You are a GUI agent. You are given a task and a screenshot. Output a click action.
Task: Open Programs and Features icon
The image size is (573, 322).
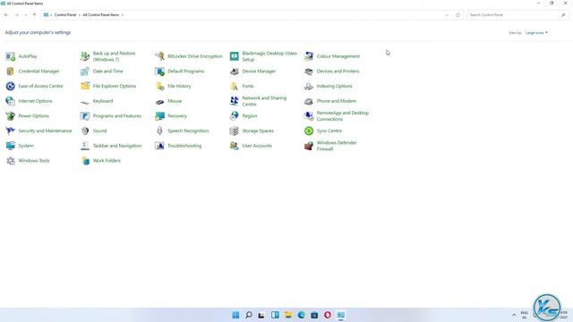(x=85, y=116)
